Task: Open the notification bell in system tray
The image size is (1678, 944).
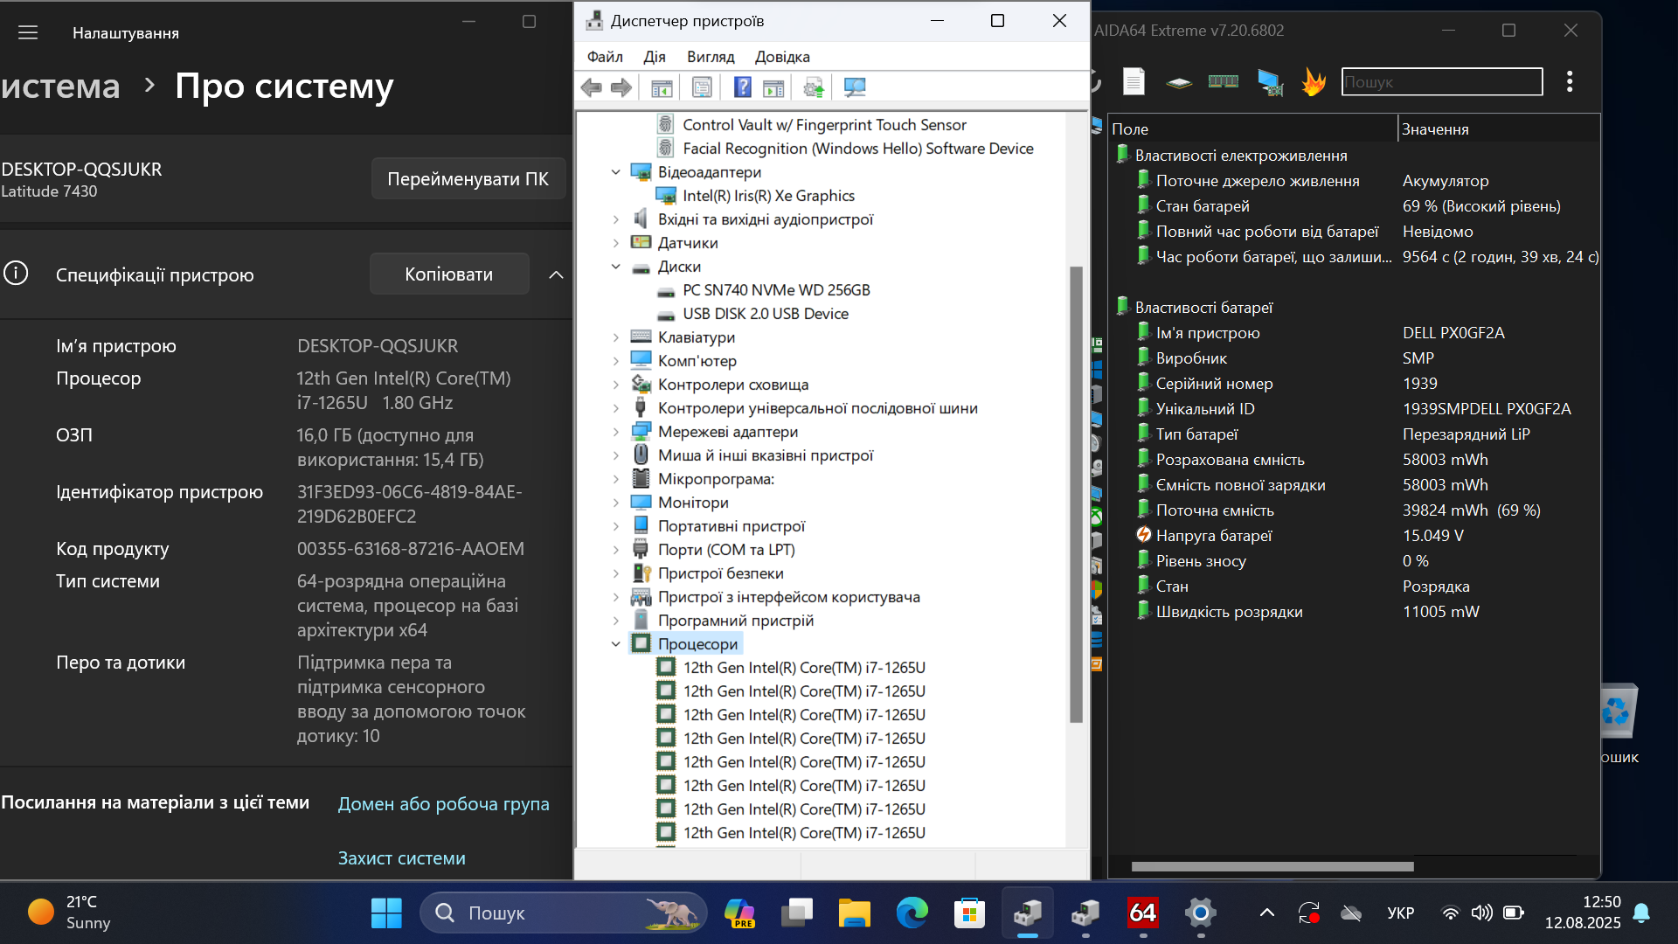Action: coord(1641,913)
